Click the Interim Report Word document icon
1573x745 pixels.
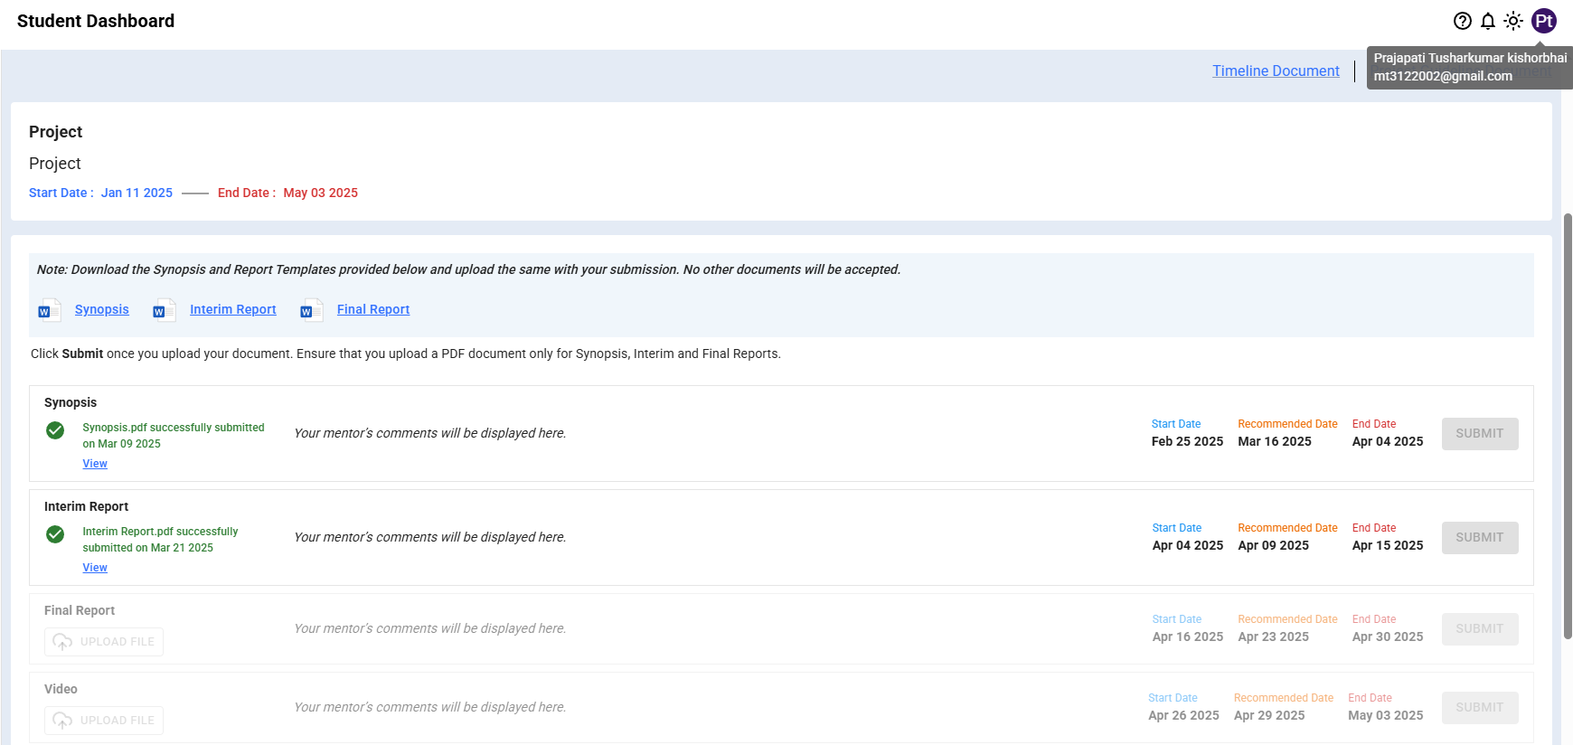165,310
